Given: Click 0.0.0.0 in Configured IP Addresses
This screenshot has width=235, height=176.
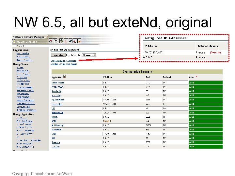Looking at the screenshot, I should coord(148,57).
